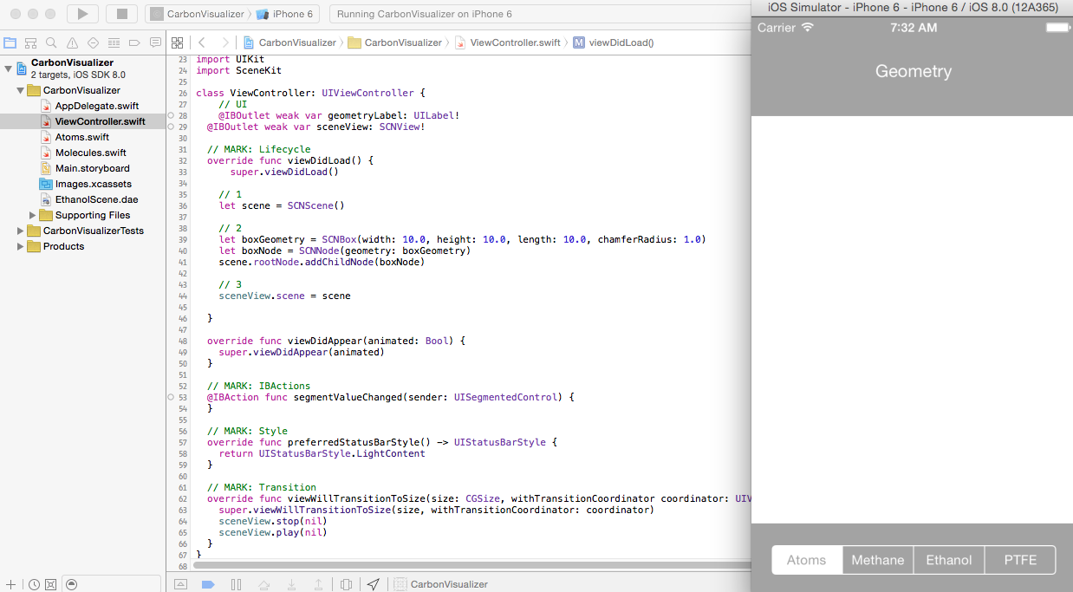The height and width of the screenshot is (592, 1073).
Task: Click the Step Out debug icon
Action: 318,584
